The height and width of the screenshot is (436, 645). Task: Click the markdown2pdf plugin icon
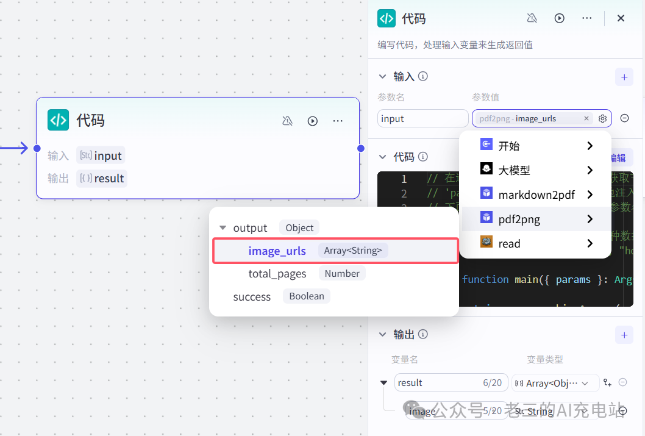click(x=486, y=193)
